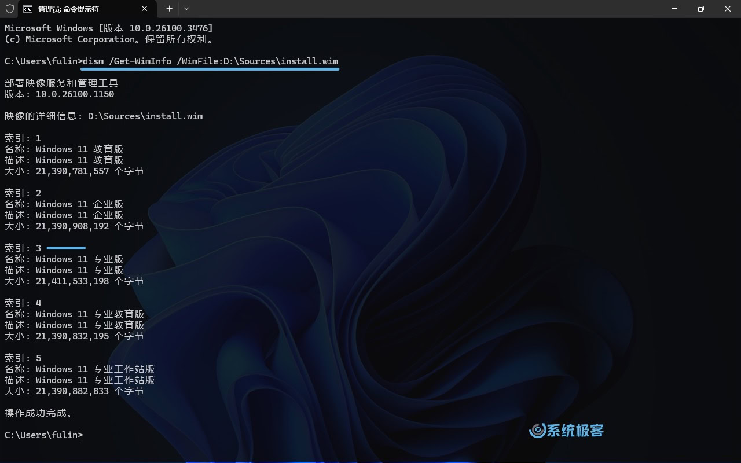Image resolution: width=741 pixels, height=463 pixels.
Task: Maximize the terminal window
Action: [x=701, y=9]
